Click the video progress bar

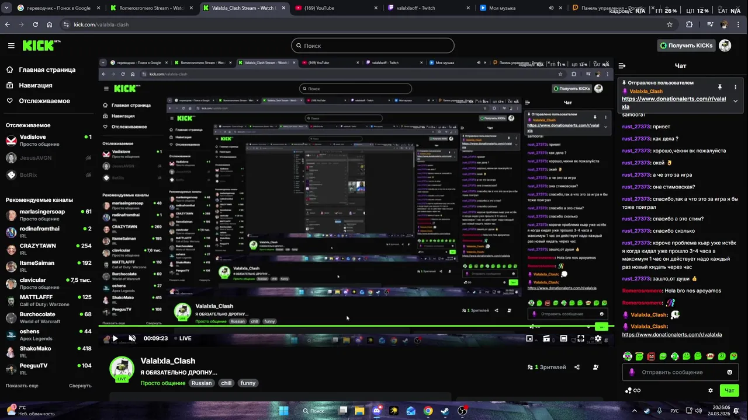pyautogui.click(x=356, y=326)
